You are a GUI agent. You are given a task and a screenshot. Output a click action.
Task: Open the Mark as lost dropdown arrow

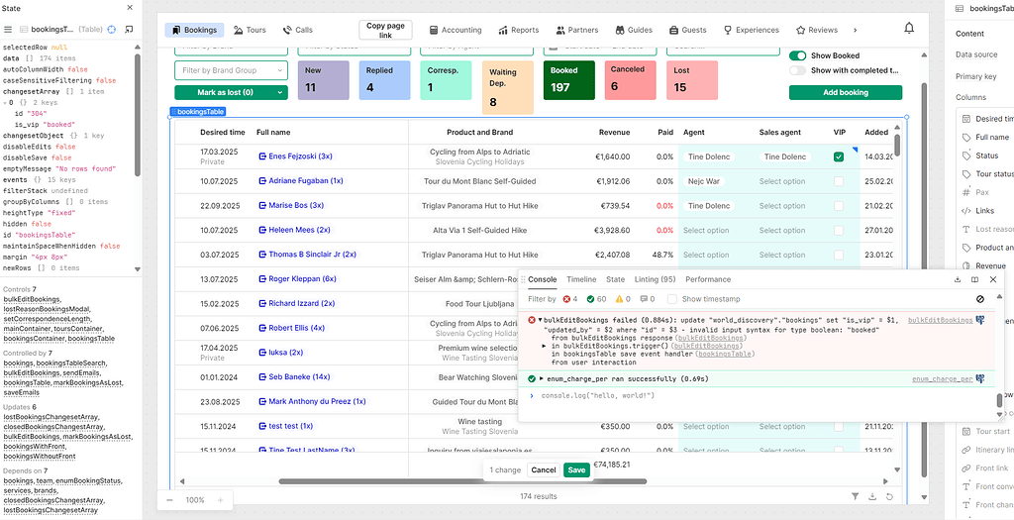click(x=280, y=92)
